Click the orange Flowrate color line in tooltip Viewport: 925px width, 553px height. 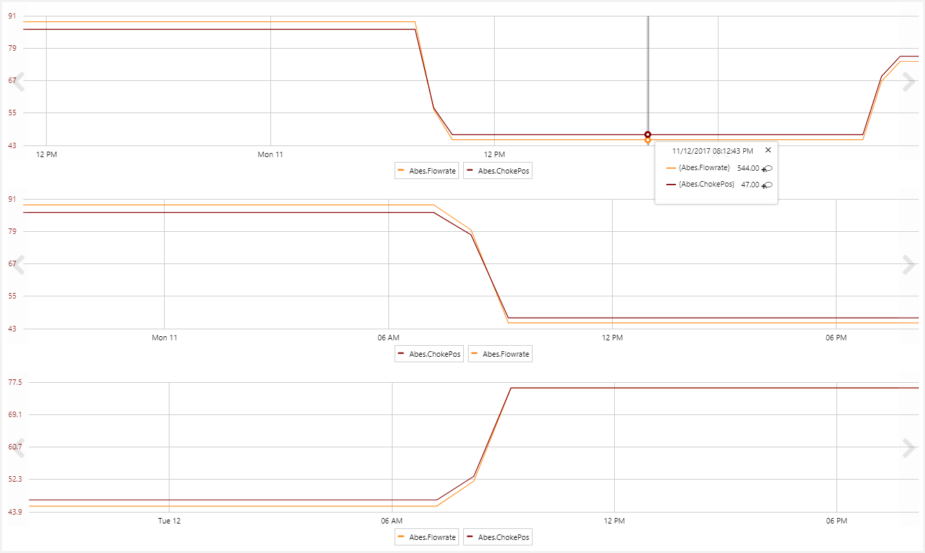(x=671, y=168)
